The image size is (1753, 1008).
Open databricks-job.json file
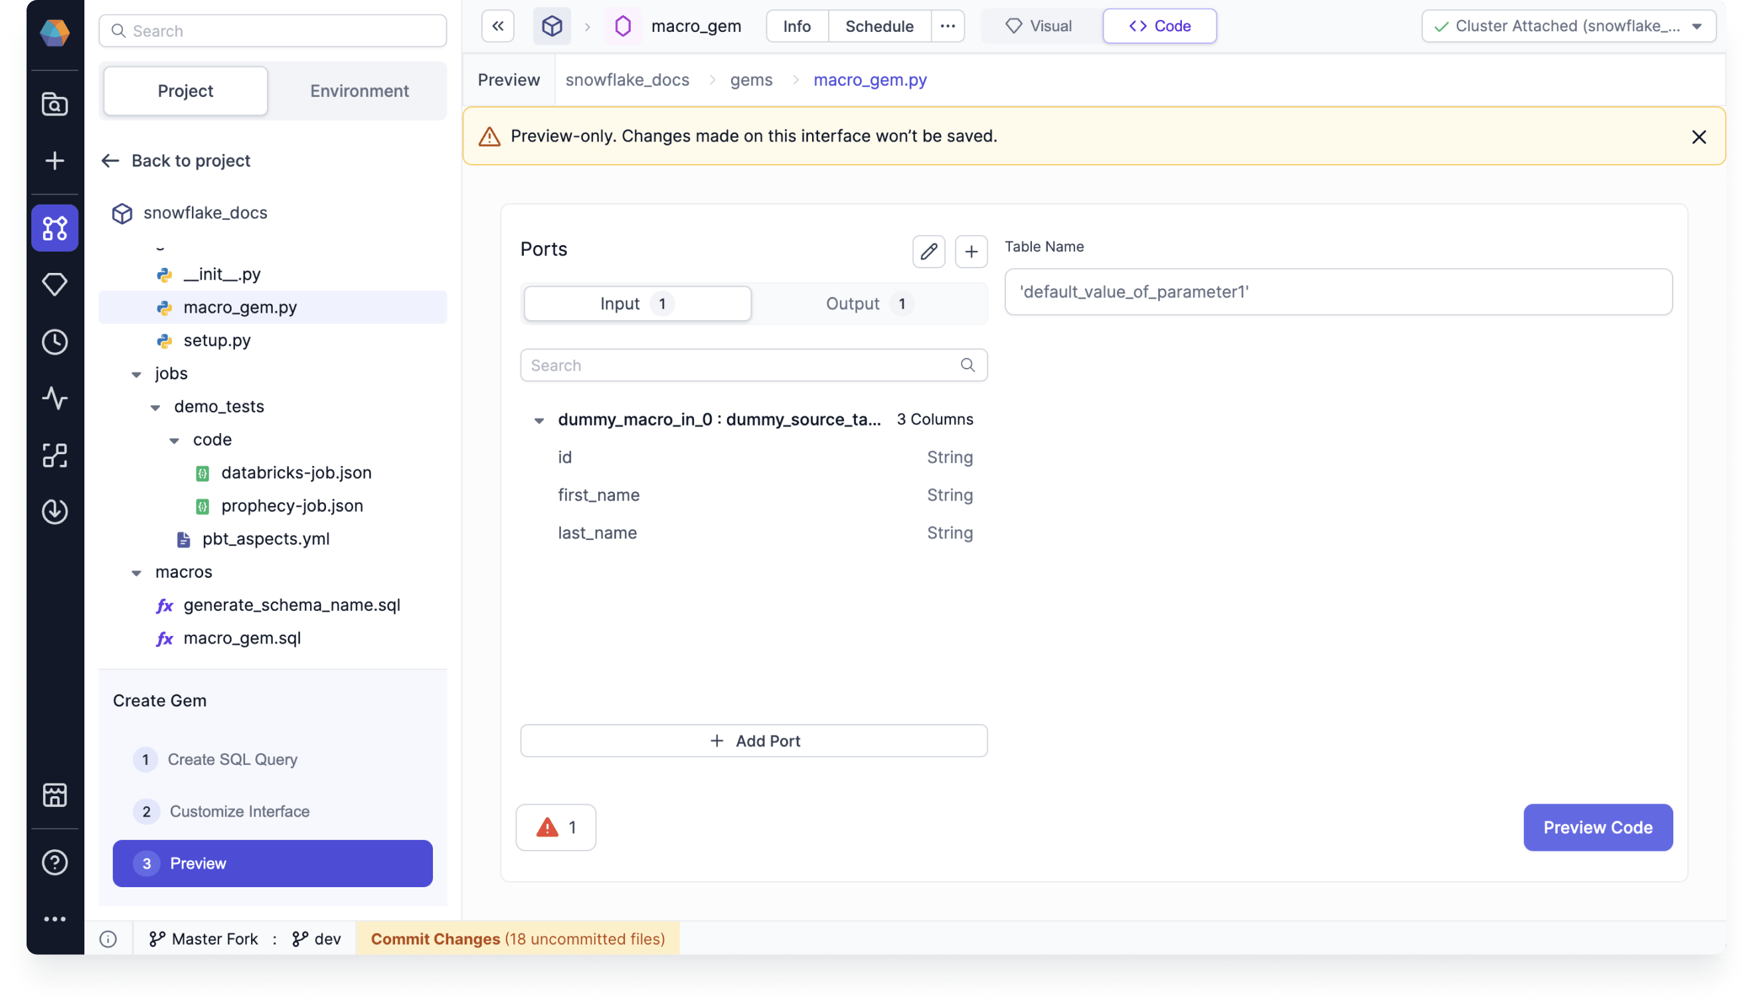pos(273,473)
